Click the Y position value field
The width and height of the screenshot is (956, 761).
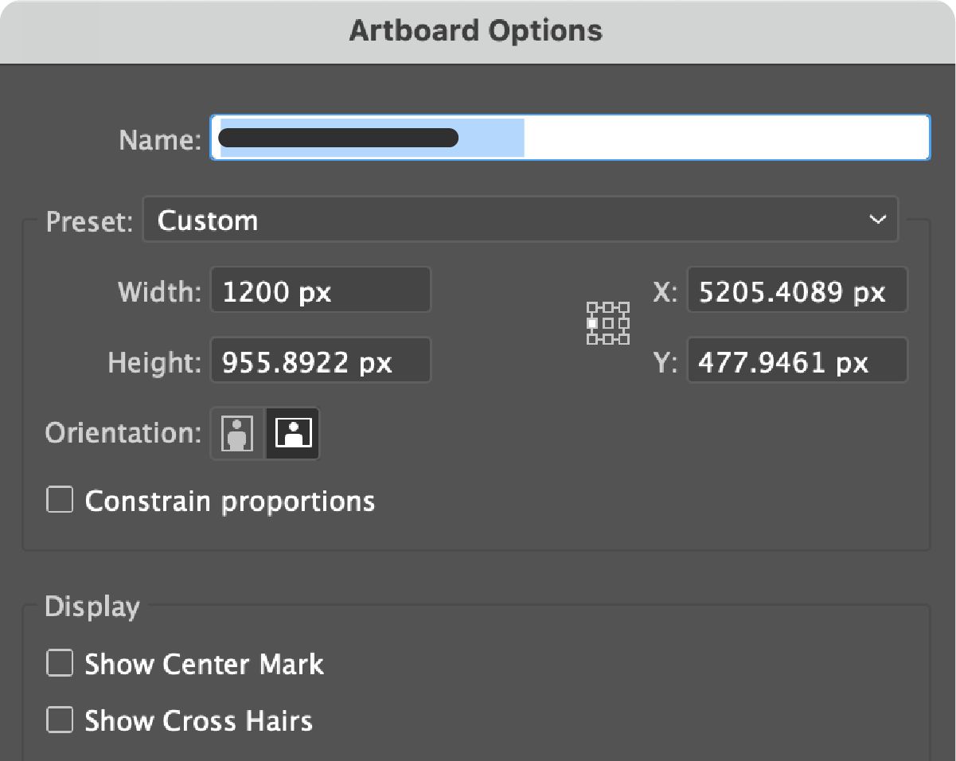[796, 361]
